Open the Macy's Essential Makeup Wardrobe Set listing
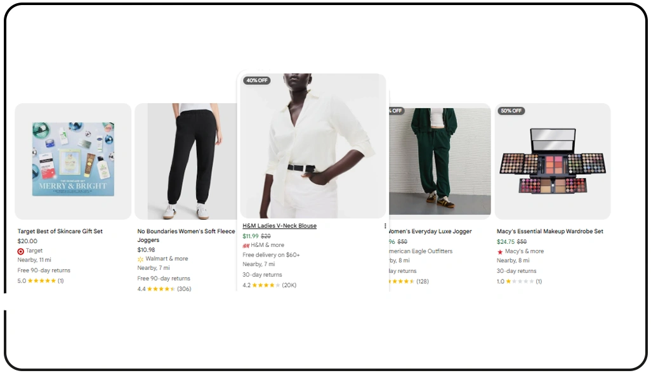 tap(551, 231)
